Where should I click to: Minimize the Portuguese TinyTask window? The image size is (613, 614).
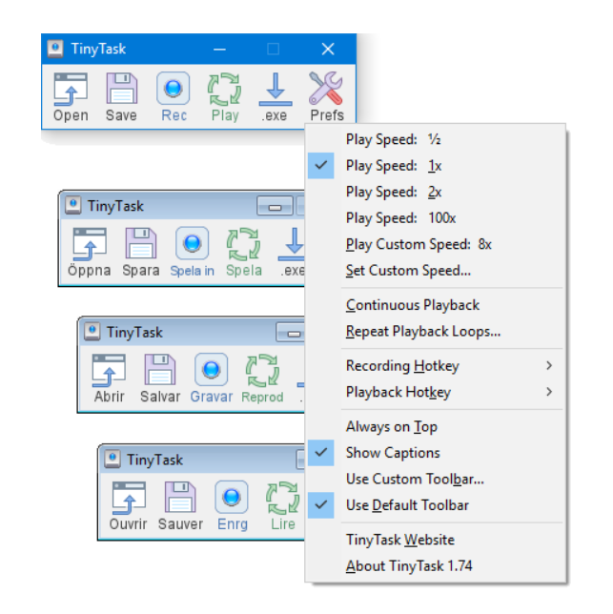[291, 333]
